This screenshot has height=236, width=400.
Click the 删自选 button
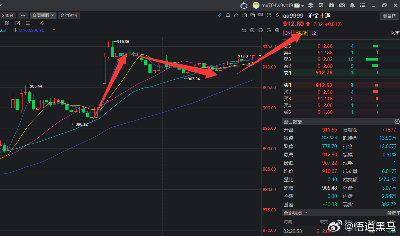pos(389,16)
